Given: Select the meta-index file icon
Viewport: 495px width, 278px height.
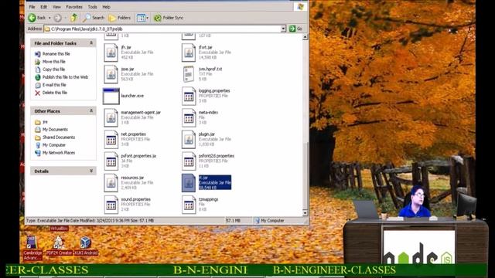Looking at the screenshot, I should tap(189, 117).
